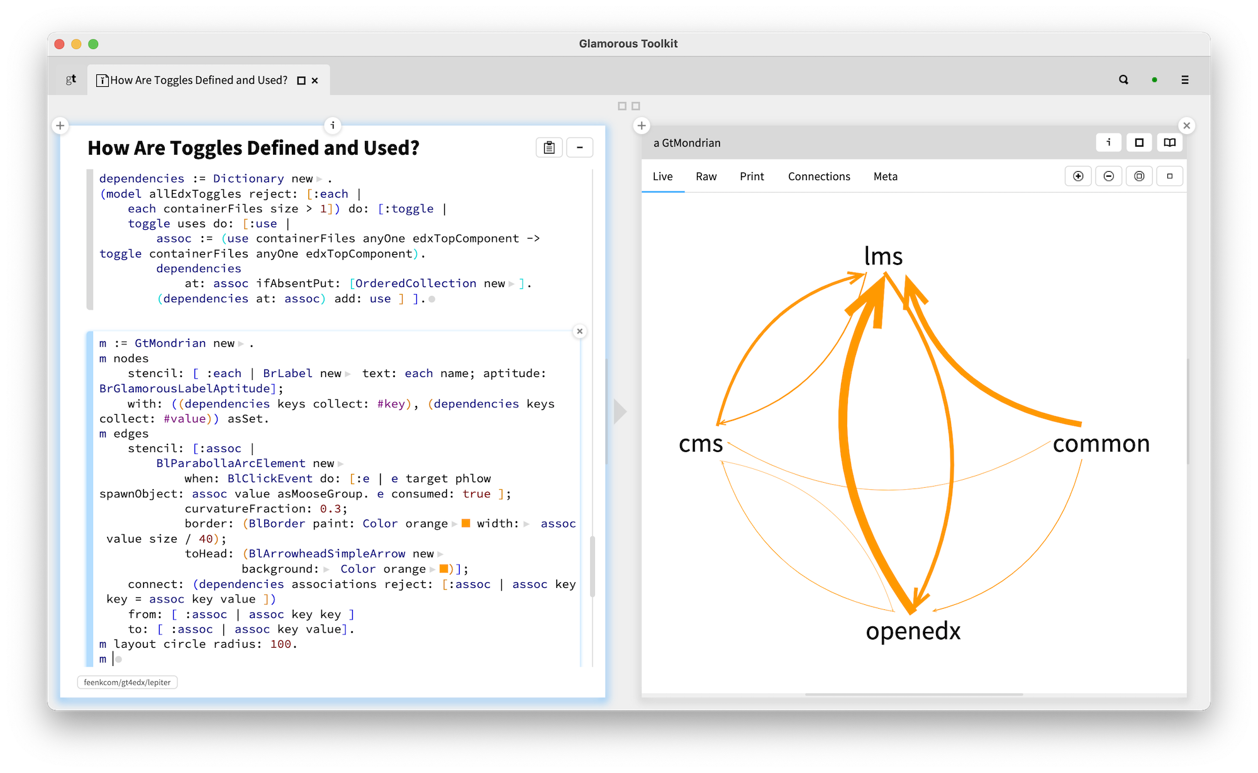Viewport: 1258px width, 773px height.
Task: Switch to the Connections tab
Action: (819, 177)
